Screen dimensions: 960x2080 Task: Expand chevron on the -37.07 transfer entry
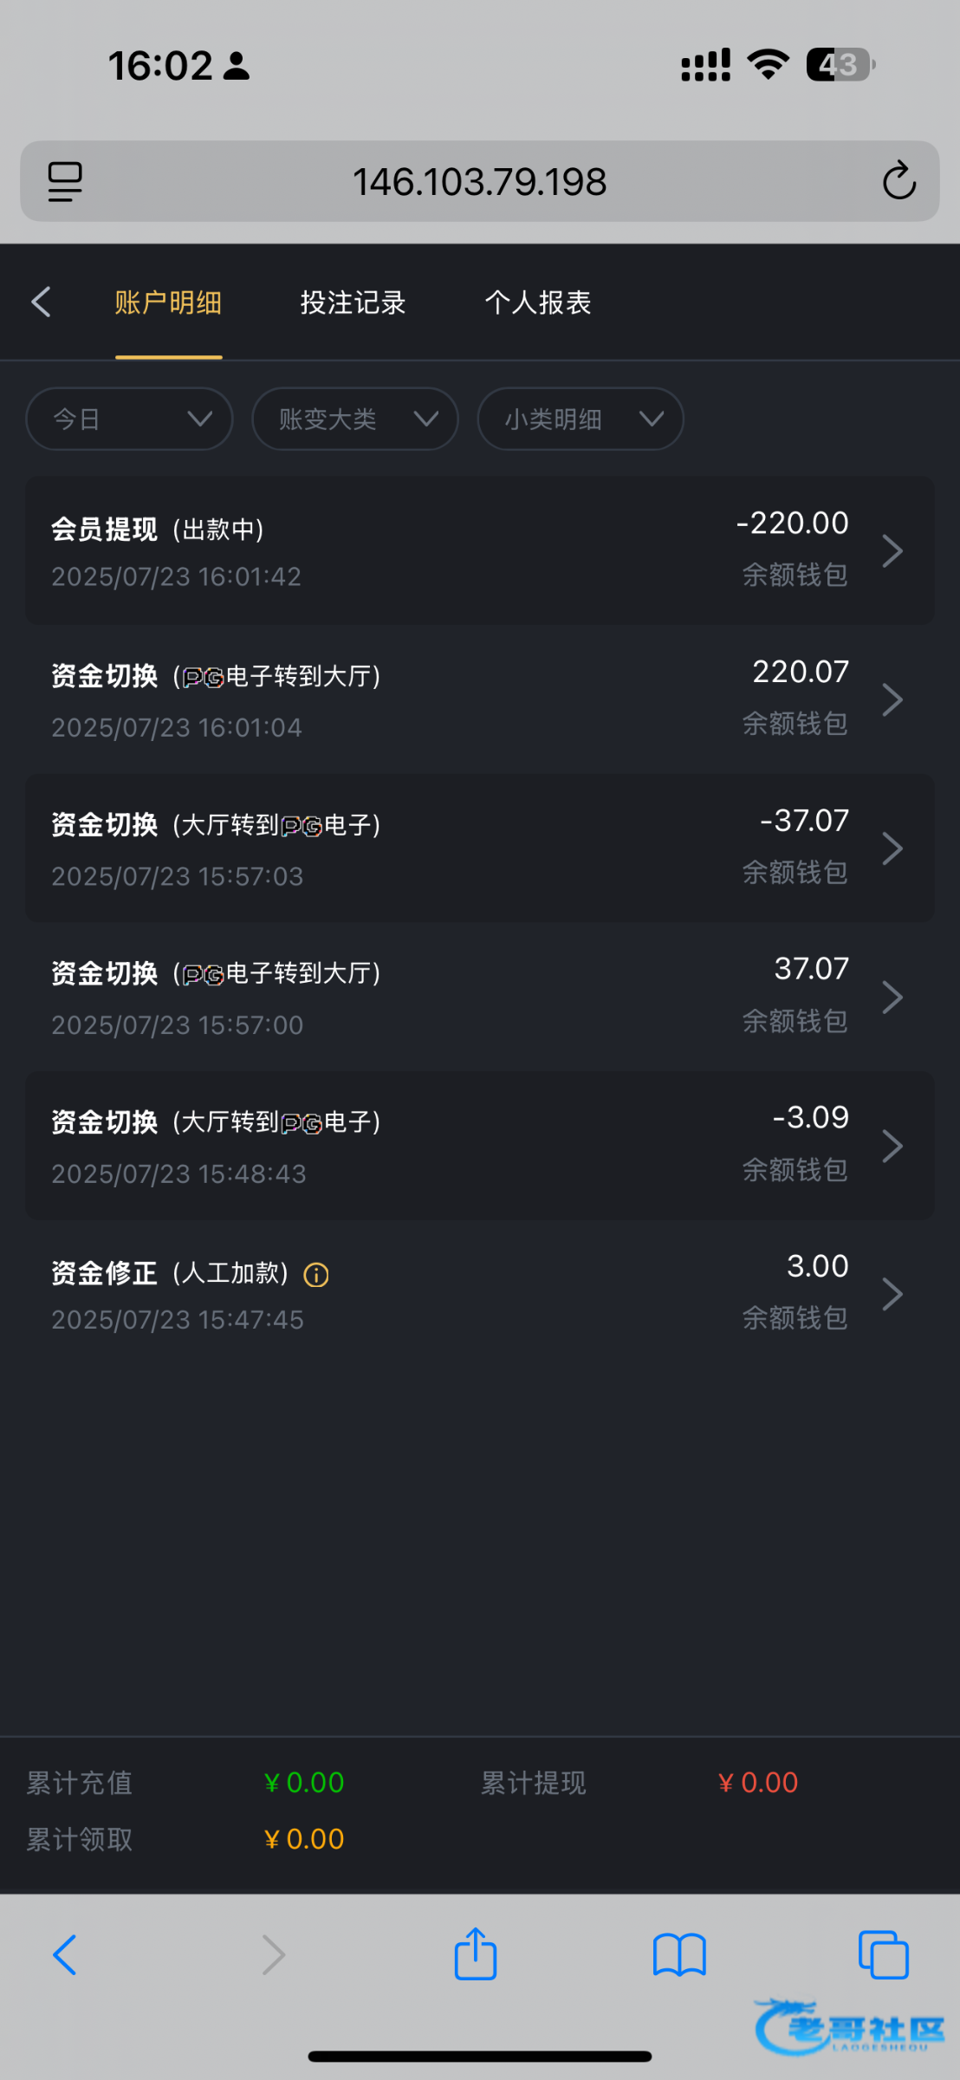pyautogui.click(x=892, y=848)
